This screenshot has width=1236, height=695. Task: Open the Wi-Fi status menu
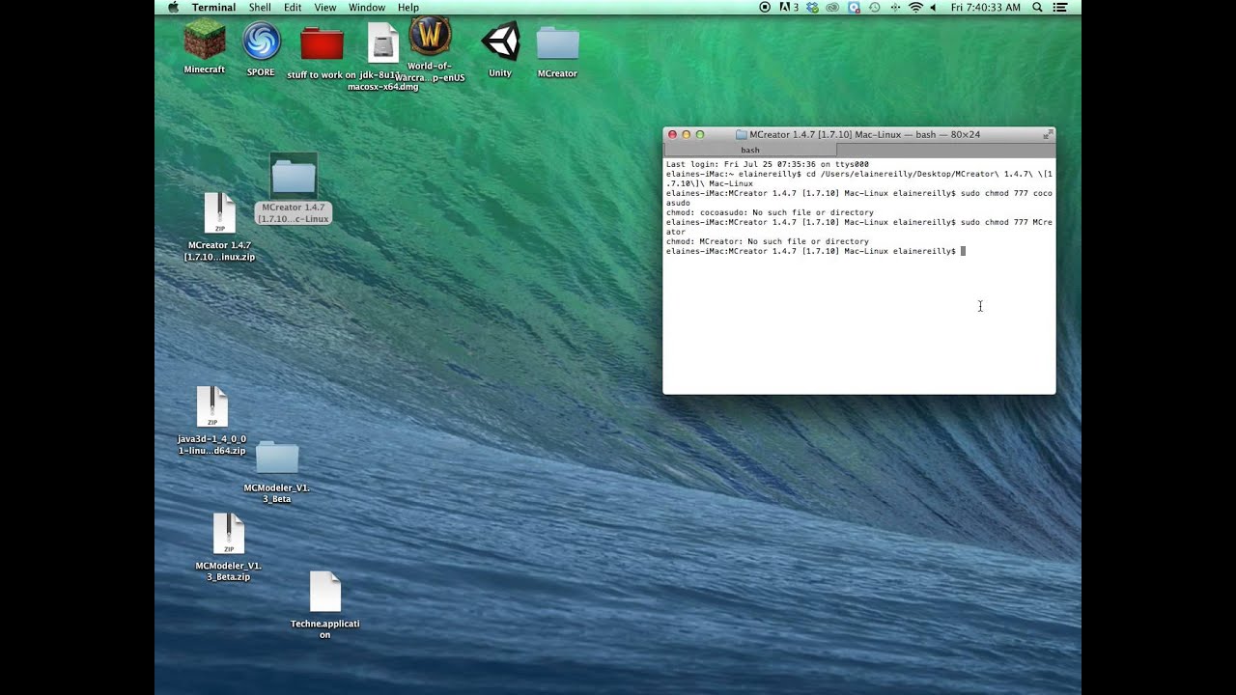915,7
